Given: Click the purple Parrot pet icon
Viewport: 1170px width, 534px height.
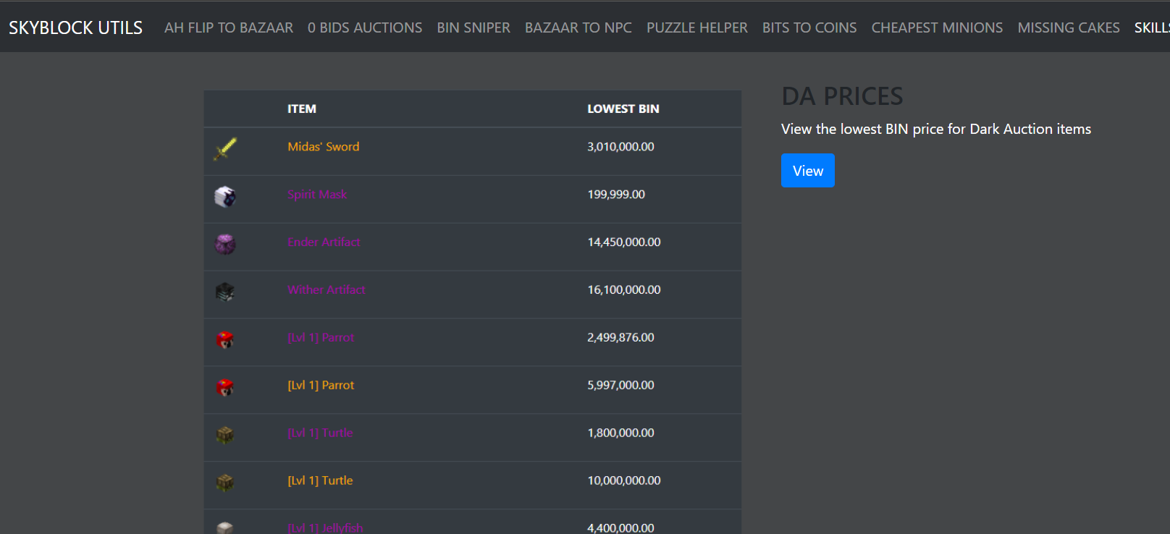Looking at the screenshot, I should 225,339.
